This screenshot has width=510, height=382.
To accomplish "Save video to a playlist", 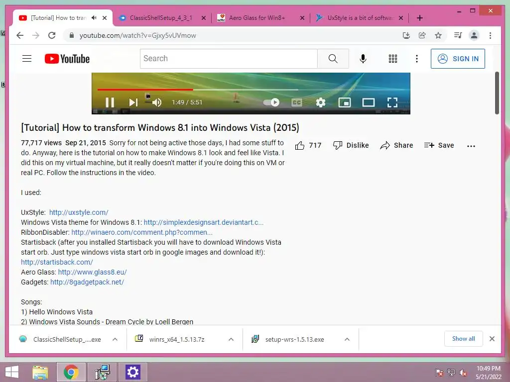I will [x=439, y=146].
